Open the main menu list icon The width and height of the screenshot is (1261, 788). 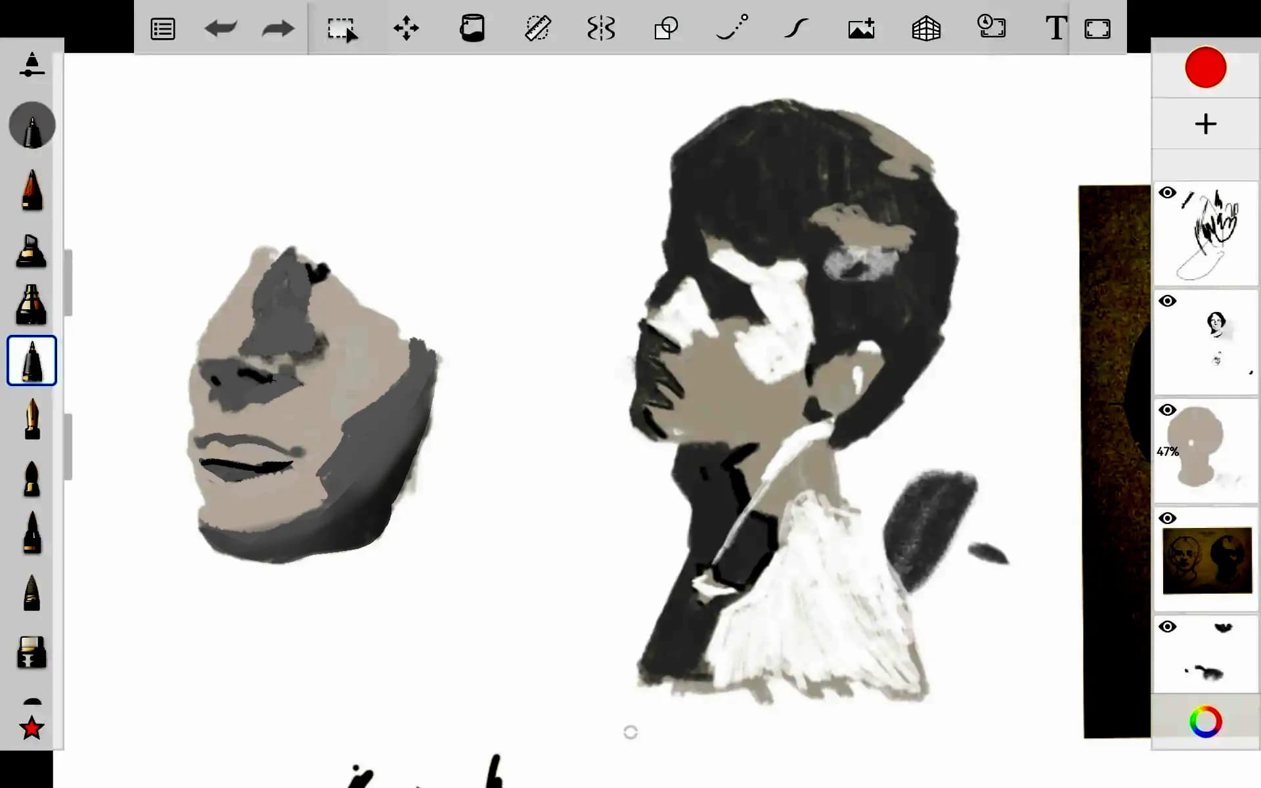[162, 29]
